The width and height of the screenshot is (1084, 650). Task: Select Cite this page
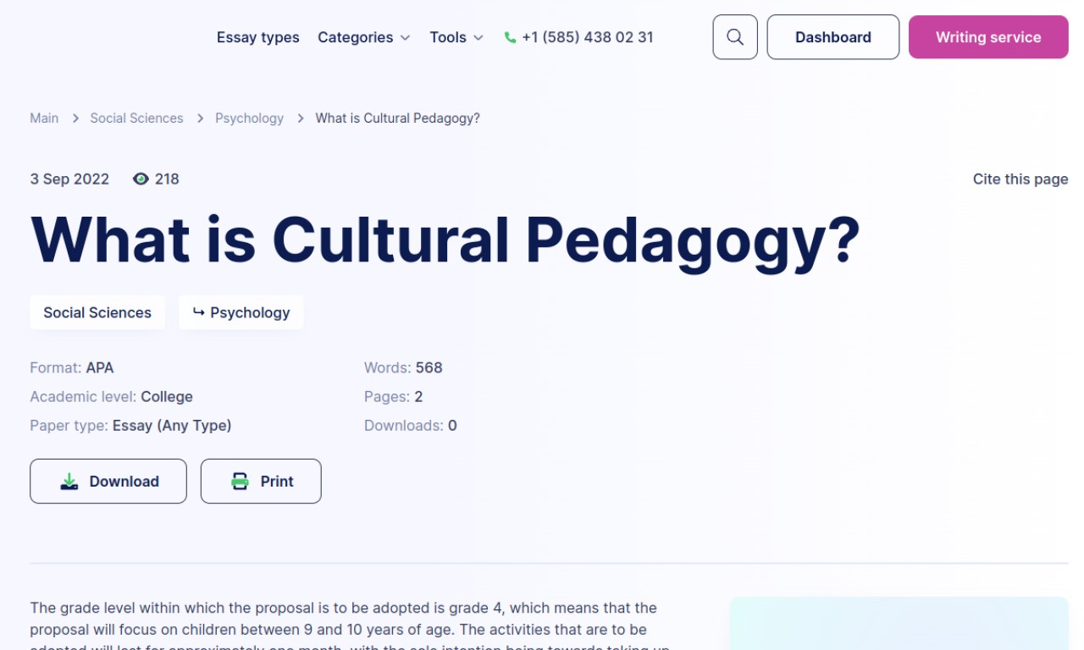(x=1020, y=179)
